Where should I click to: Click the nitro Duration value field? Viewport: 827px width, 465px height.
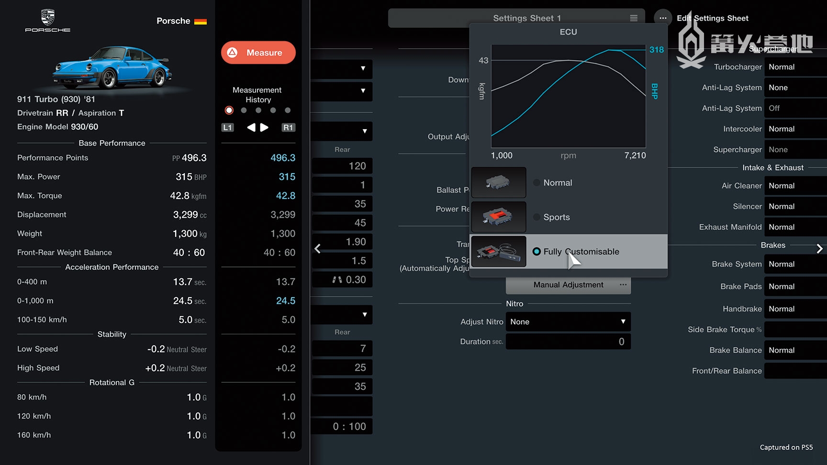coord(568,342)
